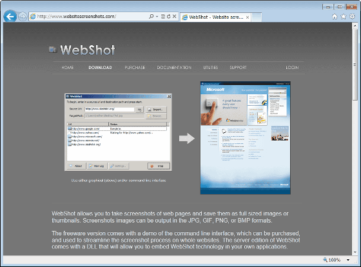This screenshot has width=361, height=267.
Task: Open a new blank tab
Action: (x=257, y=17)
